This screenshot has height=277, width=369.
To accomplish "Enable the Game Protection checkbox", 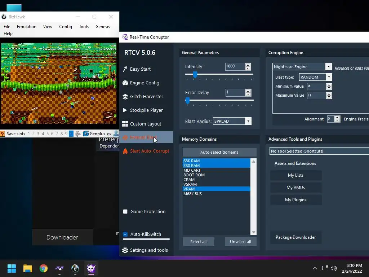I will click(x=125, y=211).
